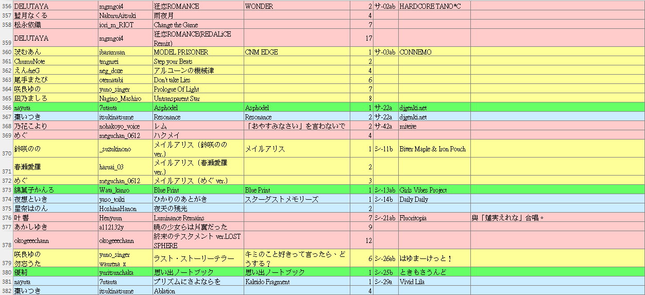
Task: Select the djgenki.net cell in row 367
Action: (x=434, y=117)
